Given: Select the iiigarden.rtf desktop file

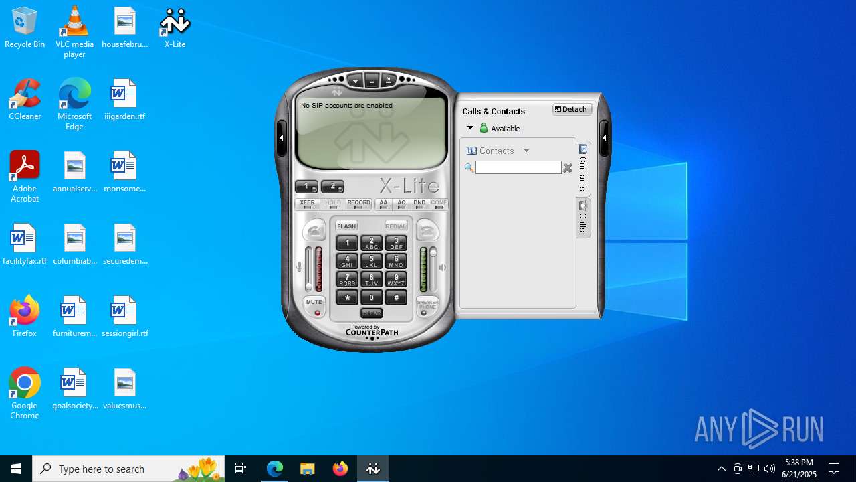Looking at the screenshot, I should 124,100.
